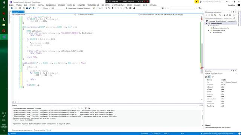Toggle word wrap in Output panel
This screenshot has width=241, height=135.
pos(89,108)
